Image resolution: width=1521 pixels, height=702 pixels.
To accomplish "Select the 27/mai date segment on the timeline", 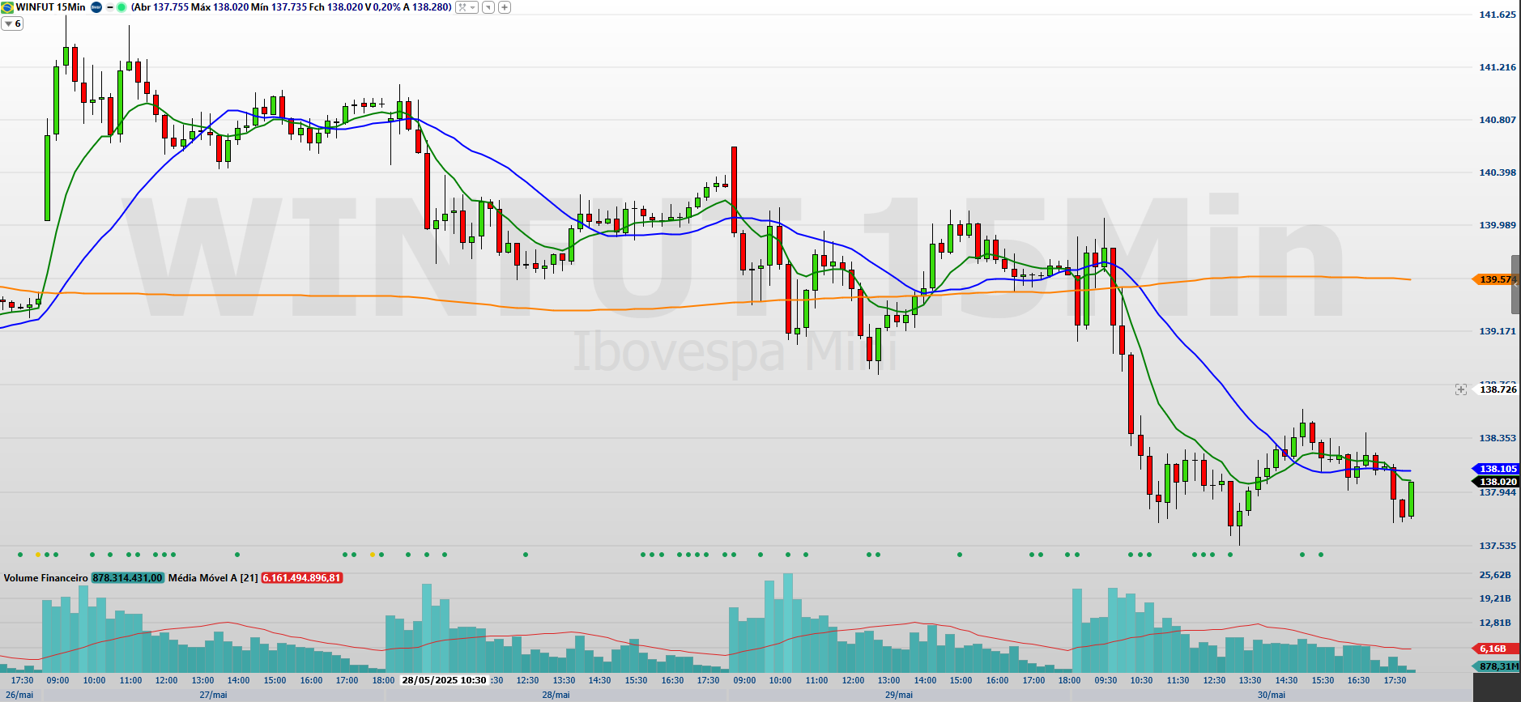I will pyautogui.click(x=213, y=695).
